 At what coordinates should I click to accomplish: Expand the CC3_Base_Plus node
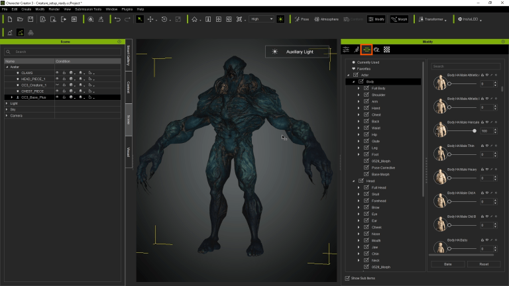12,97
